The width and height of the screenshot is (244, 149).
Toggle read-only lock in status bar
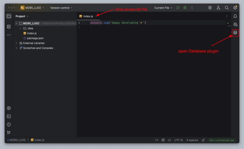click(203, 140)
